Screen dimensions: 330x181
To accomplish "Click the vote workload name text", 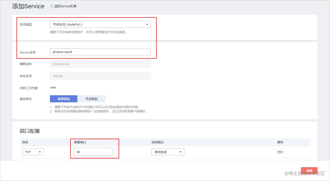I will click(x=53, y=87).
